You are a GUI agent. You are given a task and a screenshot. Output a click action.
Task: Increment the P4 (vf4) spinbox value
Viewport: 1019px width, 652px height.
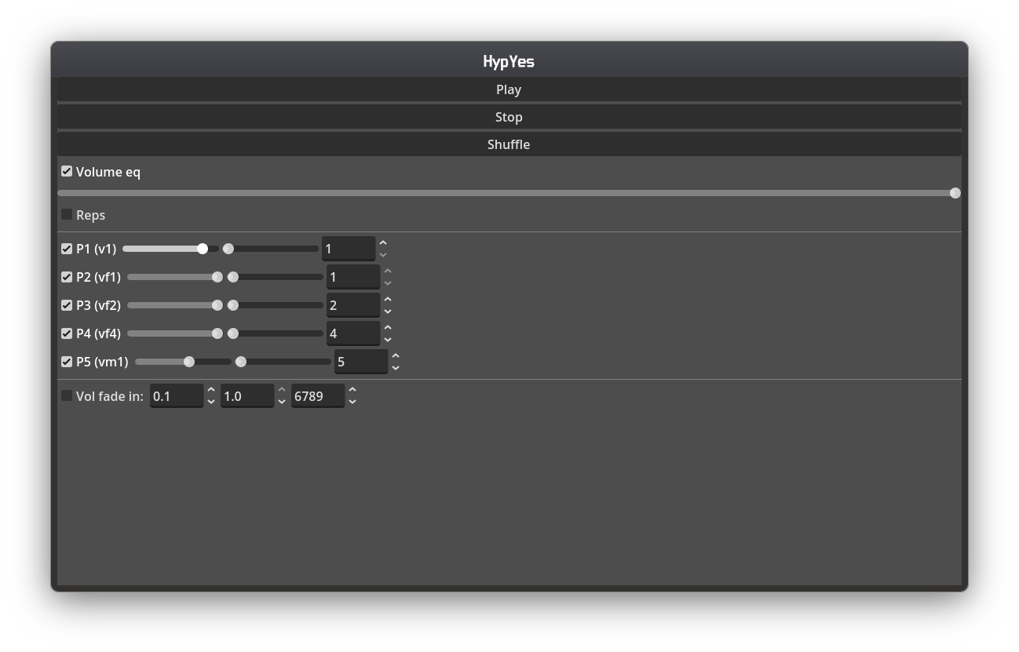click(388, 328)
